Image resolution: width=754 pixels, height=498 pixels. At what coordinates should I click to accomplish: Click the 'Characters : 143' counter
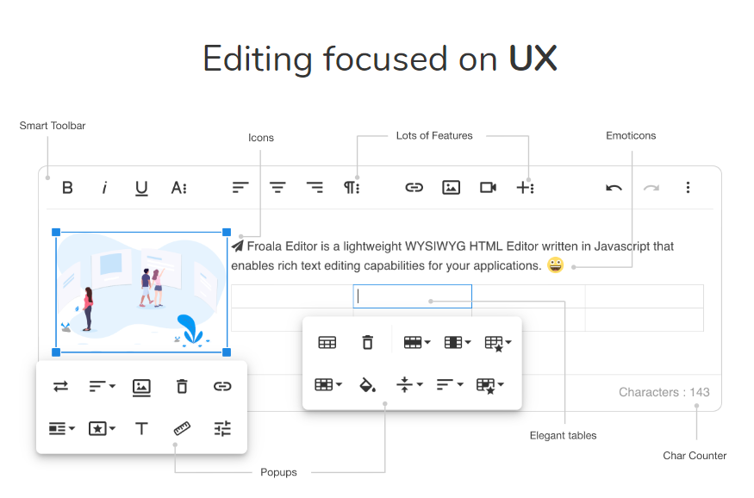[x=664, y=392]
